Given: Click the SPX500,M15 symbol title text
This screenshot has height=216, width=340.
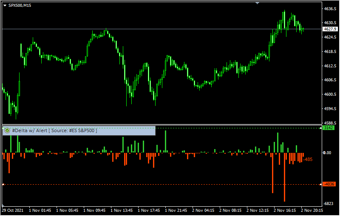Looking at the screenshot, I should (x=20, y=5).
